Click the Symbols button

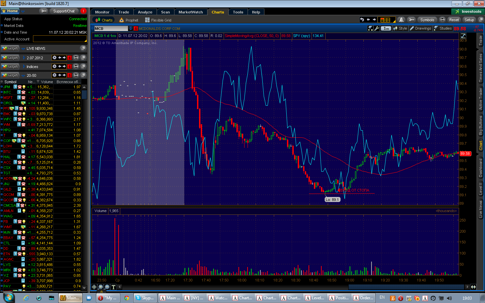(427, 20)
